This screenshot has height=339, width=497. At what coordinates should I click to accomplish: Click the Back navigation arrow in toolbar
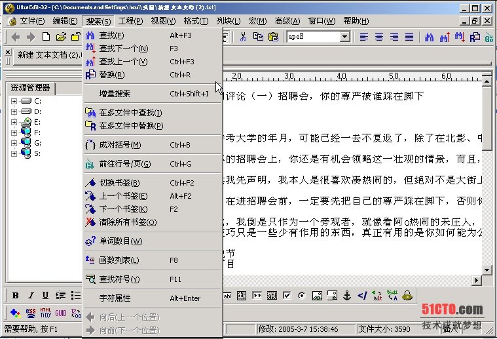[15, 37]
